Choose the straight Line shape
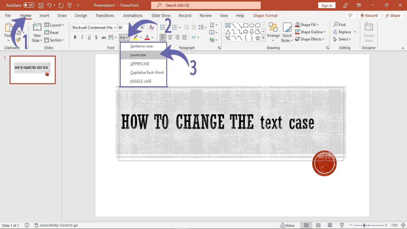Screen dimensions: 407x229 [x=234, y=25]
